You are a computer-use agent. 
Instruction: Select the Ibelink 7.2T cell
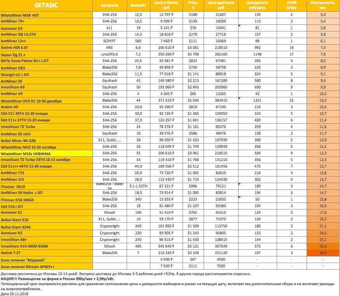[46, 253]
